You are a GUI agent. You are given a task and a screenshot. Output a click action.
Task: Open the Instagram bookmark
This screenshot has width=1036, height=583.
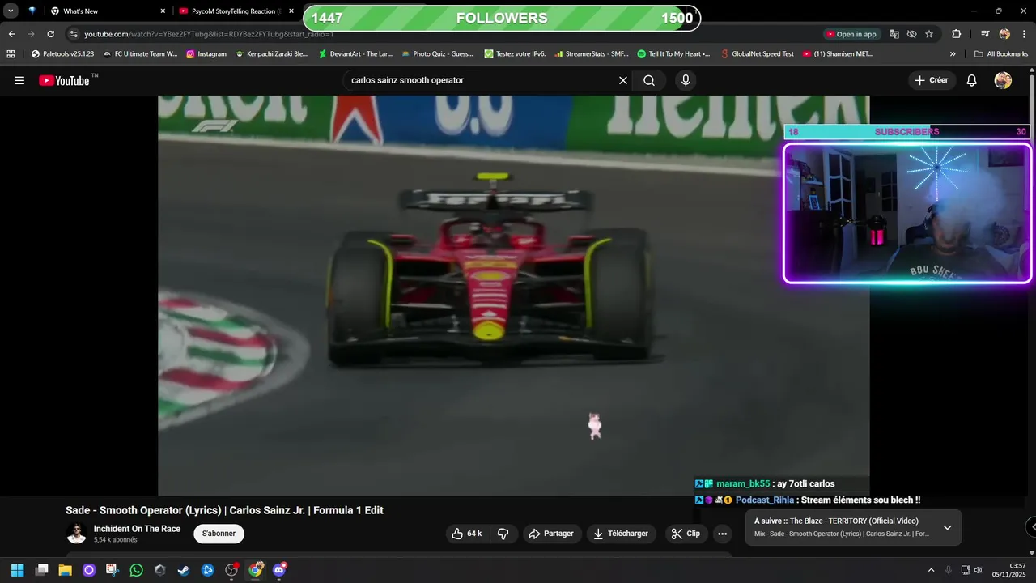pyautogui.click(x=206, y=54)
